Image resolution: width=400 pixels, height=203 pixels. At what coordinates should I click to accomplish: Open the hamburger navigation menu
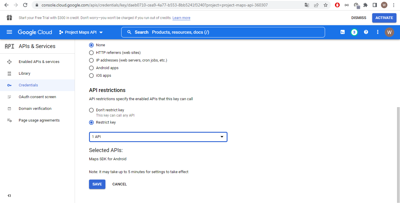pos(9,32)
